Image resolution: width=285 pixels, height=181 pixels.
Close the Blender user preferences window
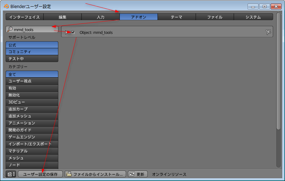276,7
